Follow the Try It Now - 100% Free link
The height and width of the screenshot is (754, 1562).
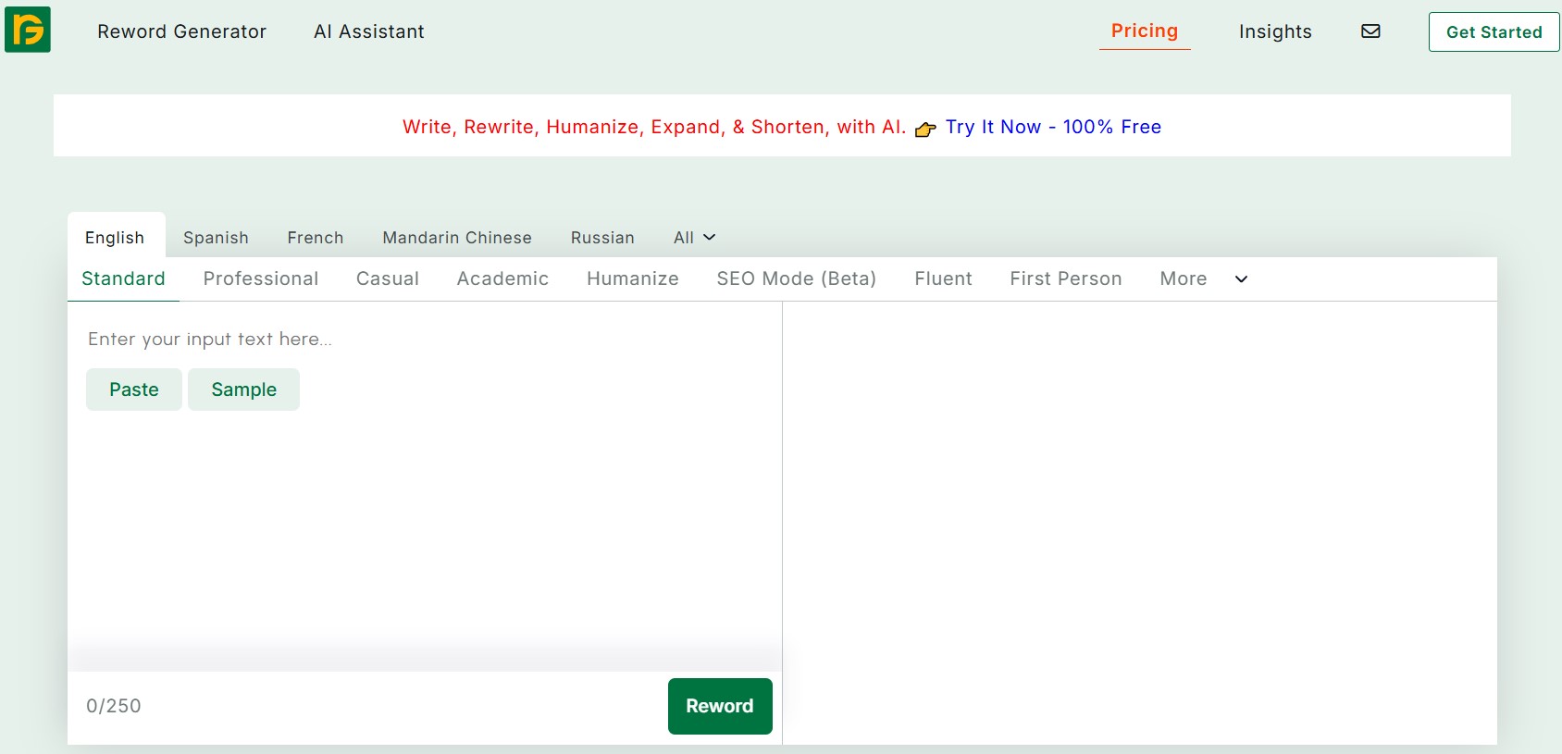1053,127
